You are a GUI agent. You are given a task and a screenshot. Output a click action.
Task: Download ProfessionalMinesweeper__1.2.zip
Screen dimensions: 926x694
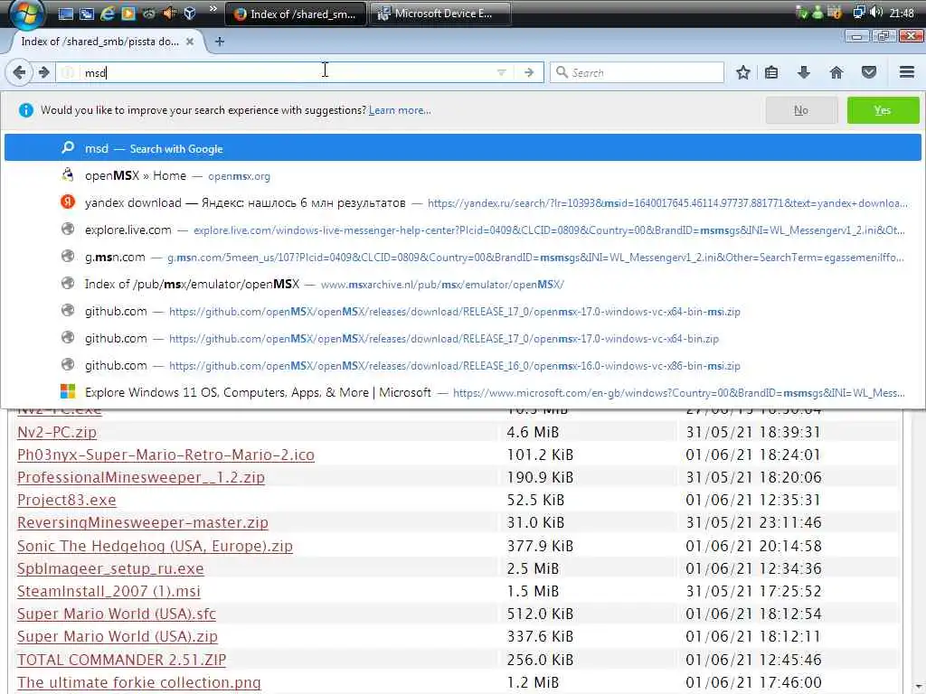[x=140, y=477]
